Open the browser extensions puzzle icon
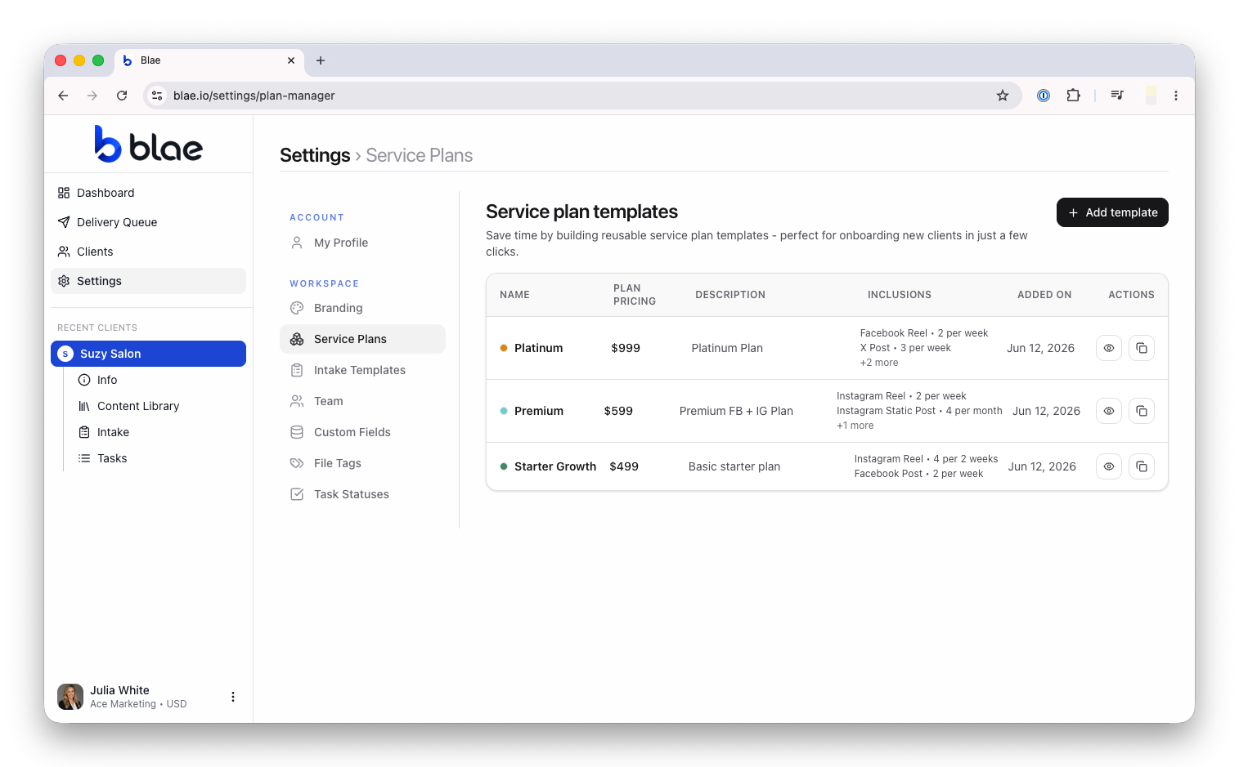 point(1073,96)
